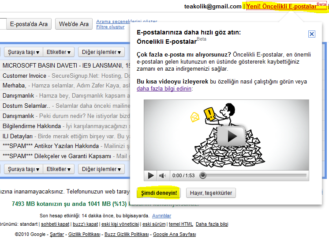The width and height of the screenshot is (329, 239).
Task: Open Google Ana Sayfası link
Action: [174, 234]
